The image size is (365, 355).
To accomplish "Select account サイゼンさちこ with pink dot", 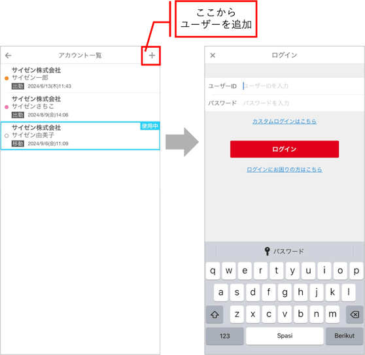I will click(x=80, y=107).
